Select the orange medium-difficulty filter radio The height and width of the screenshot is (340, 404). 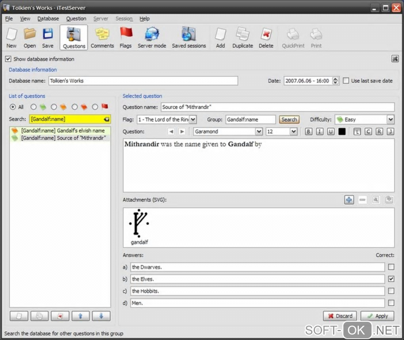[54, 107]
